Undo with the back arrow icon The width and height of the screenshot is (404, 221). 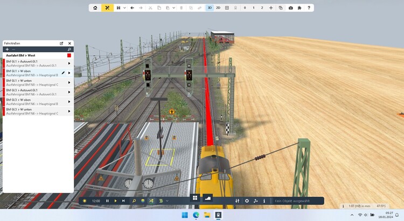coord(132,8)
